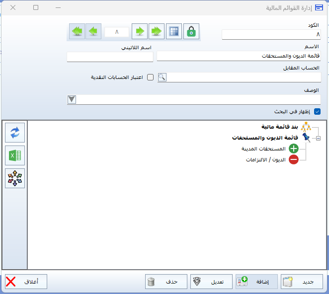This screenshot has width=329, height=294.
Task: Select the المستحقات المدينة tree item
Action: click(x=268, y=149)
